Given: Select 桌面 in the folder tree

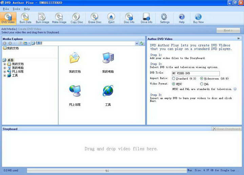Looking at the screenshot, I should [x=10, y=60].
